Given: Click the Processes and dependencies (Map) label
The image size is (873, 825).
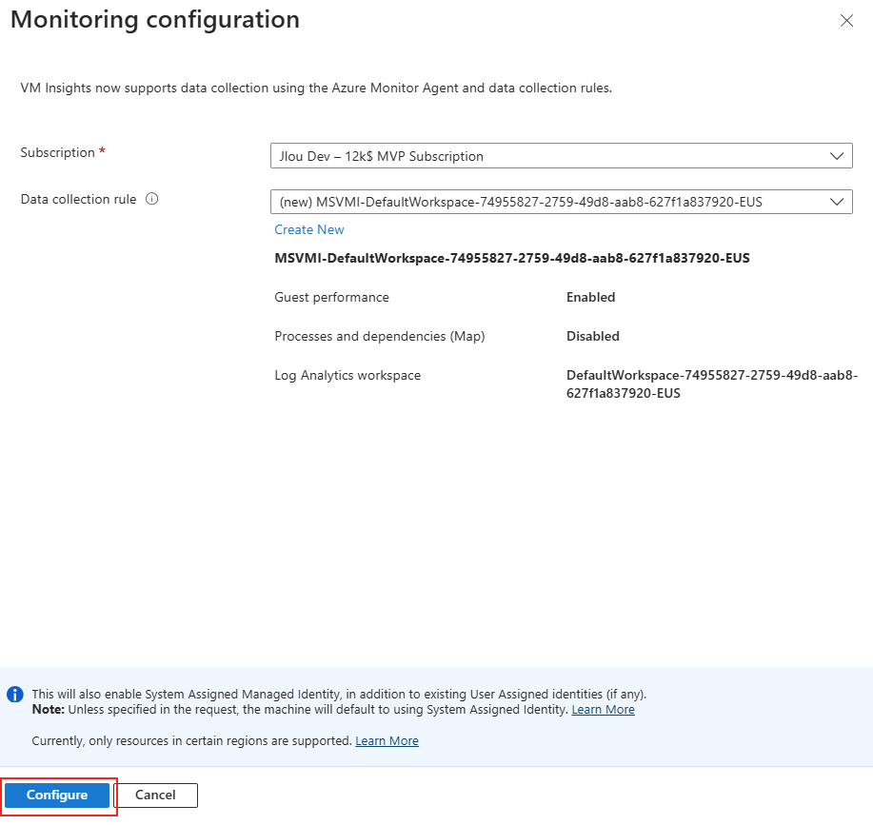Looking at the screenshot, I should pyautogui.click(x=380, y=336).
